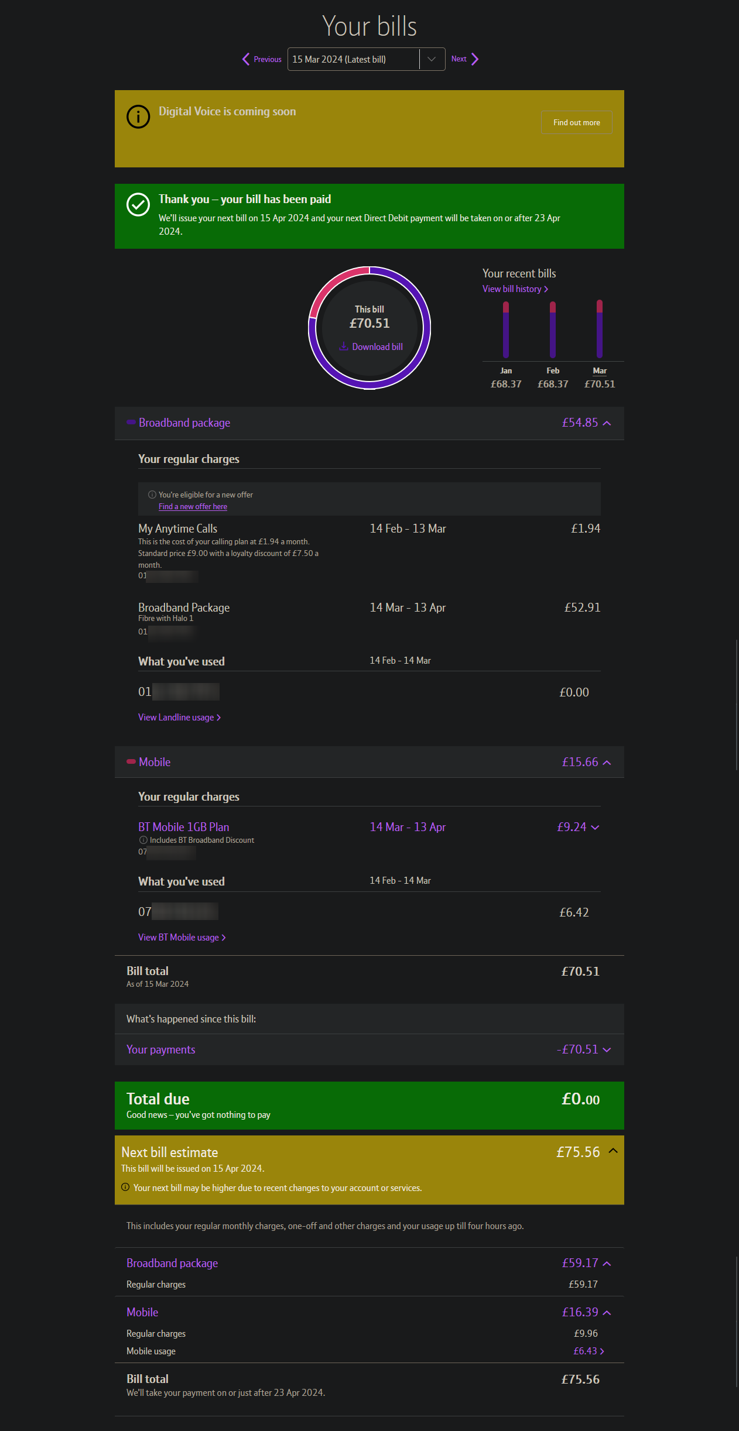Click the Digital Voice is coming soon heading

[227, 111]
